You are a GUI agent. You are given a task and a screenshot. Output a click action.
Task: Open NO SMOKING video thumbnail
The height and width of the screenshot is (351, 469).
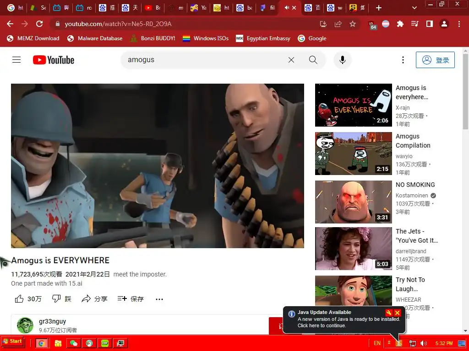click(x=353, y=202)
